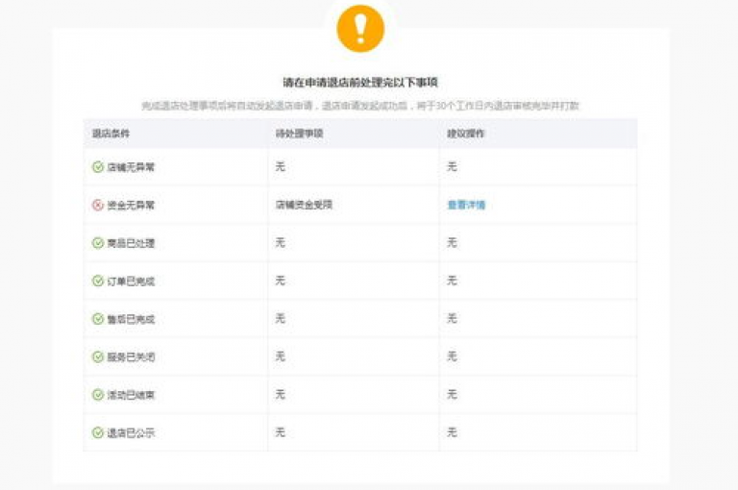
Task: Click the gray subtitle mentioning 30个工作日
Action: [360, 106]
